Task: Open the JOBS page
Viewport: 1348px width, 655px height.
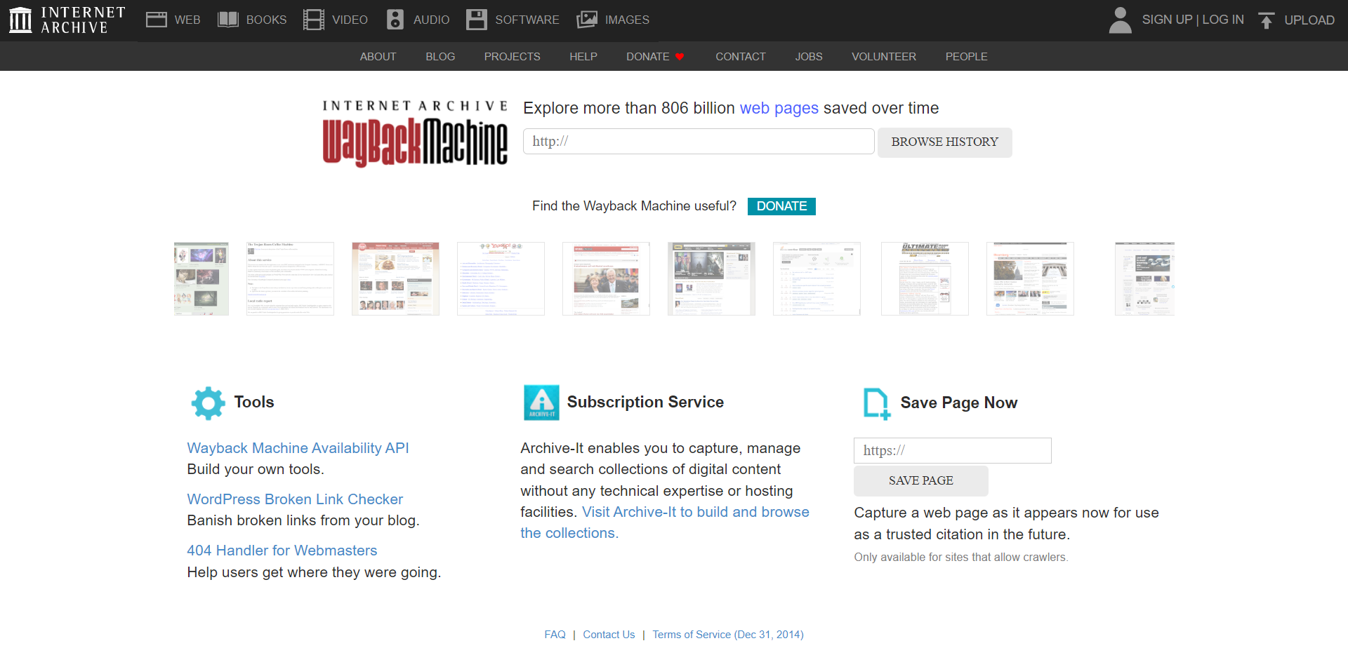Action: 809,57
